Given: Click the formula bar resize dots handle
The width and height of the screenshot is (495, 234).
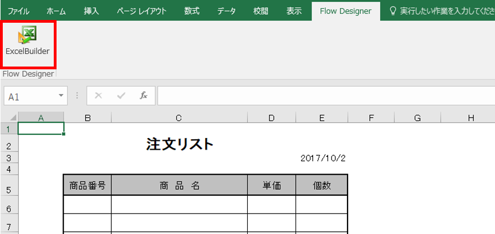Looking at the screenshot, I should coord(77,96).
